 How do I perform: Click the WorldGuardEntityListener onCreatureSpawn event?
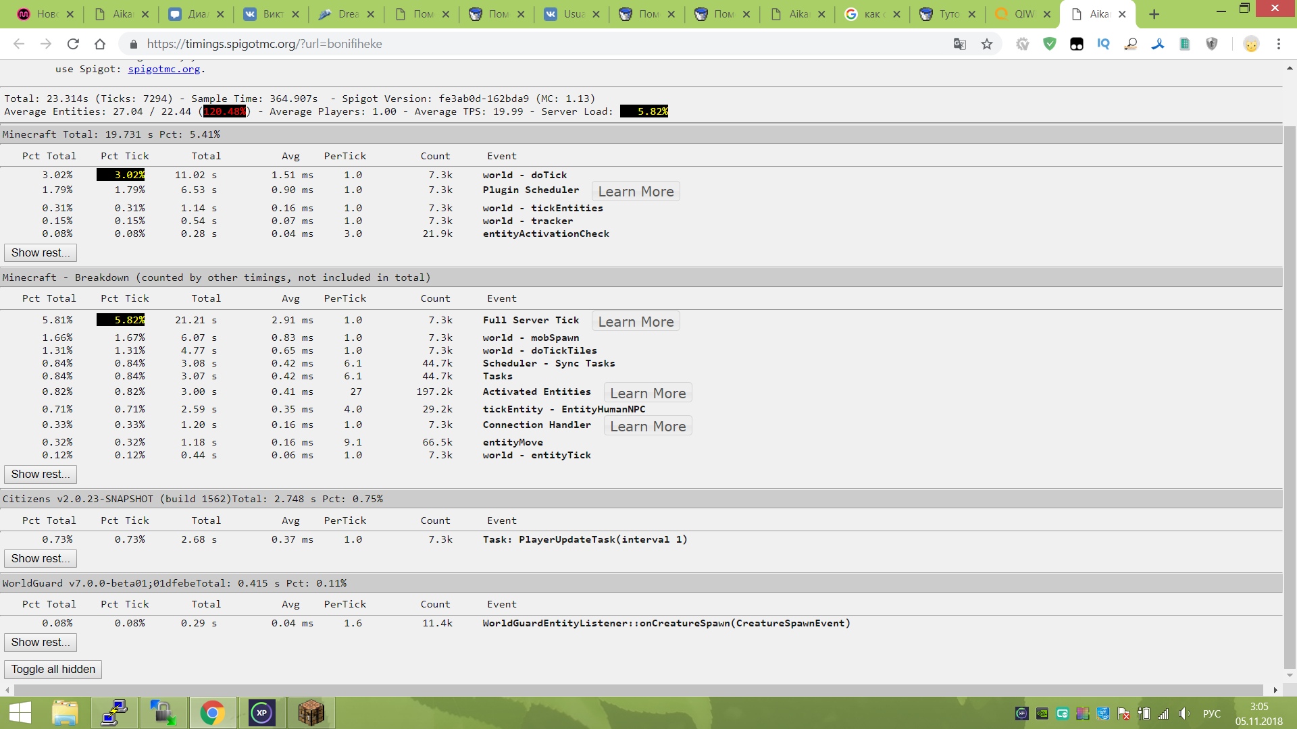coord(667,623)
